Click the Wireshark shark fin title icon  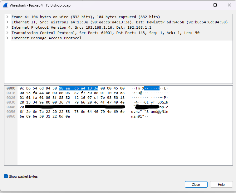tap(5, 5)
